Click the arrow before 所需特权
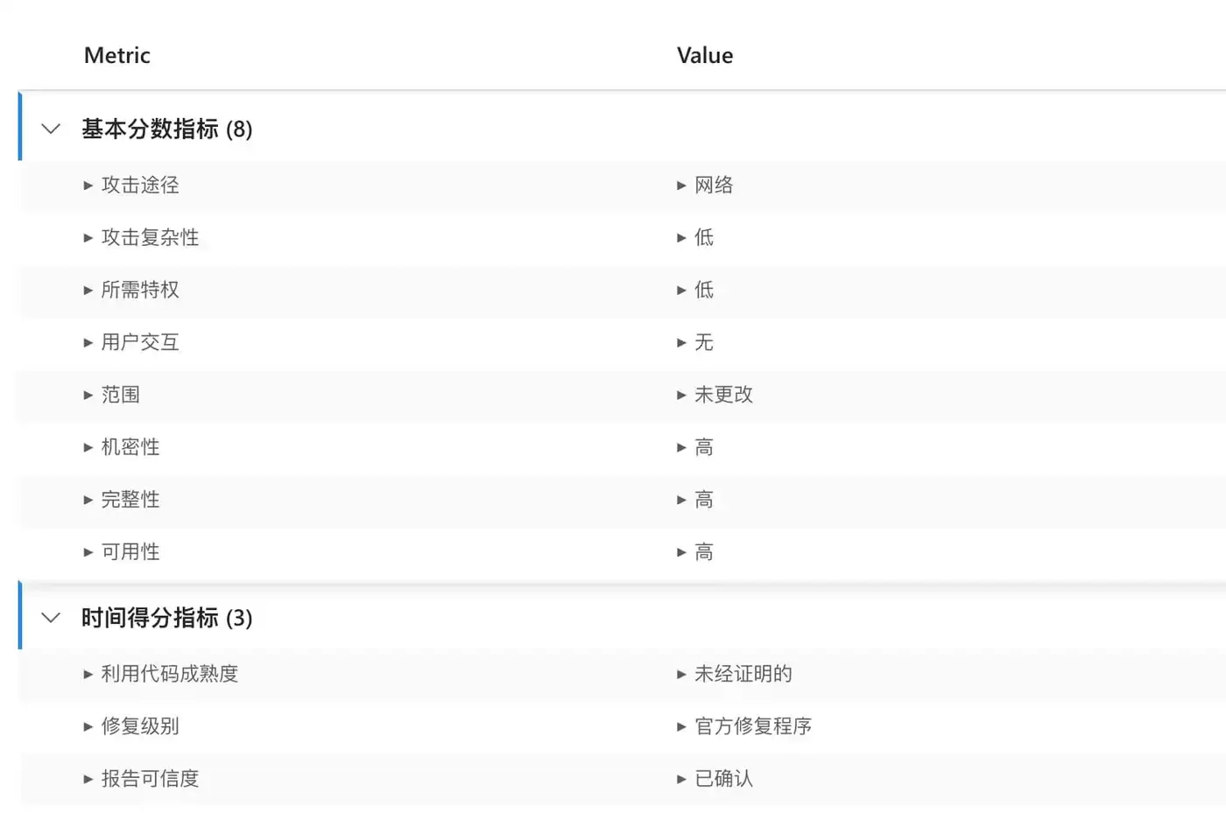1226x827 pixels. 88,291
